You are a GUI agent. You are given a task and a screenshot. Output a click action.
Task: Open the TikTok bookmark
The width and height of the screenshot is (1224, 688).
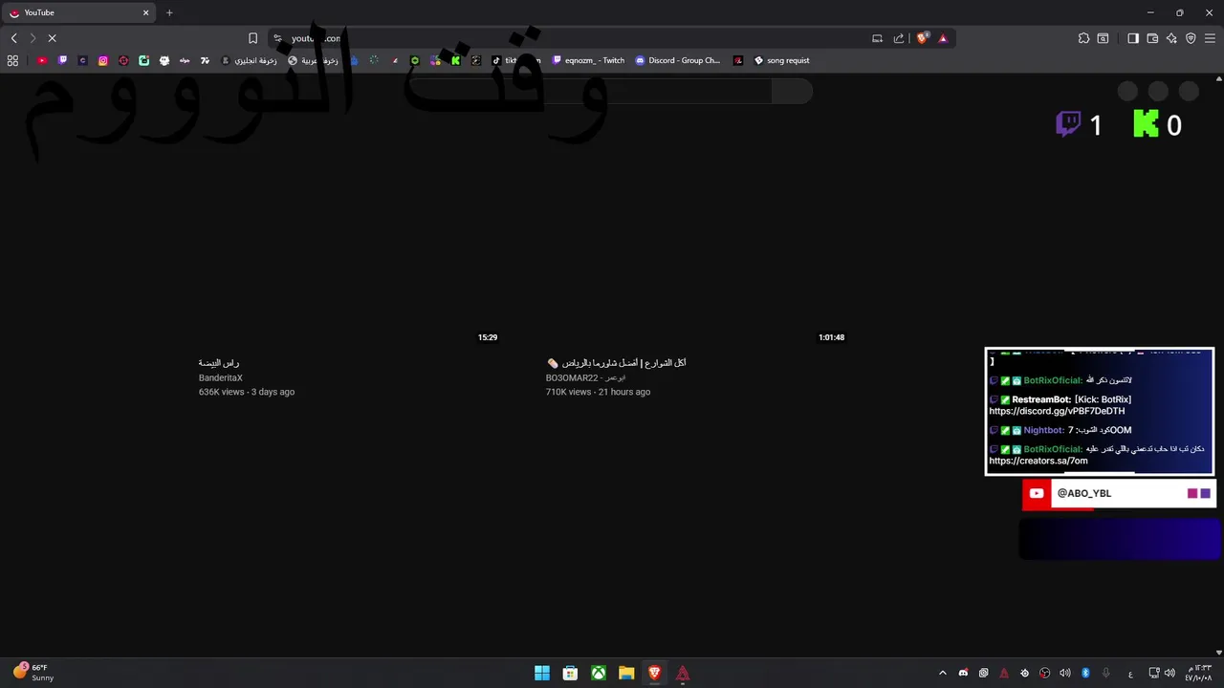(x=516, y=60)
